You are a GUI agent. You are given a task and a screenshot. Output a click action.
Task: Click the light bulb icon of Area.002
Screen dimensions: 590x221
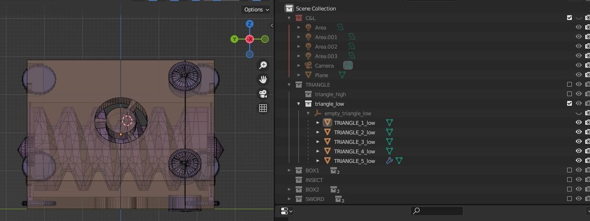click(308, 46)
